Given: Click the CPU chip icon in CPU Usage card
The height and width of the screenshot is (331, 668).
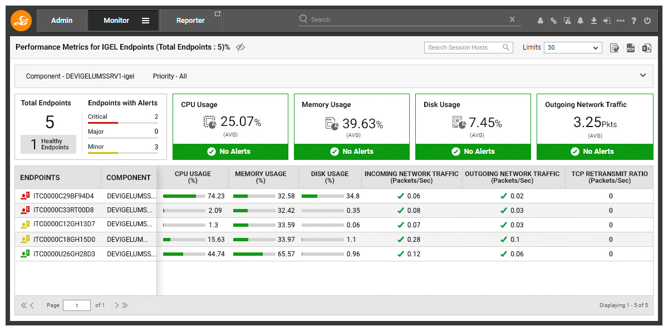Looking at the screenshot, I should (210, 122).
